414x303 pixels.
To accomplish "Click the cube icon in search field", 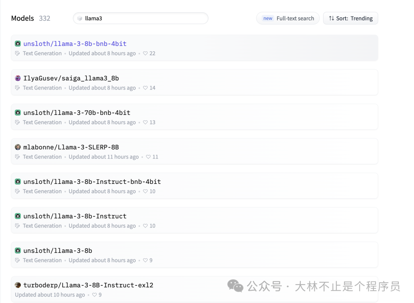I will coord(80,18).
